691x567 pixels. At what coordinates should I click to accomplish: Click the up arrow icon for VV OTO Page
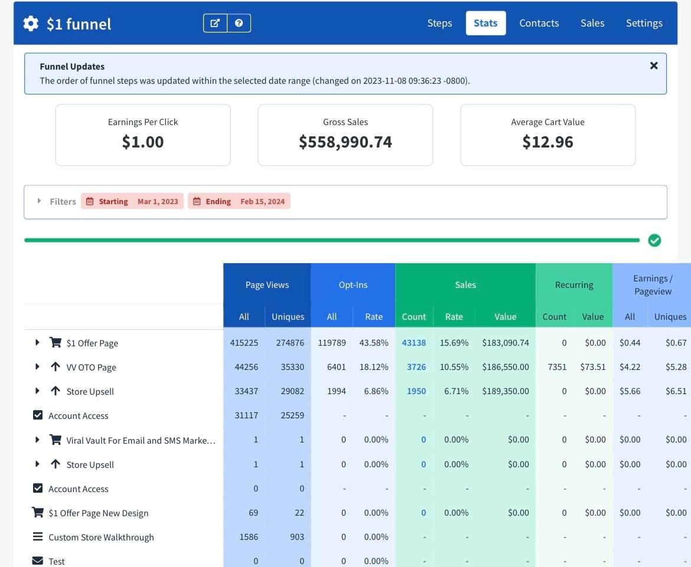tap(56, 367)
